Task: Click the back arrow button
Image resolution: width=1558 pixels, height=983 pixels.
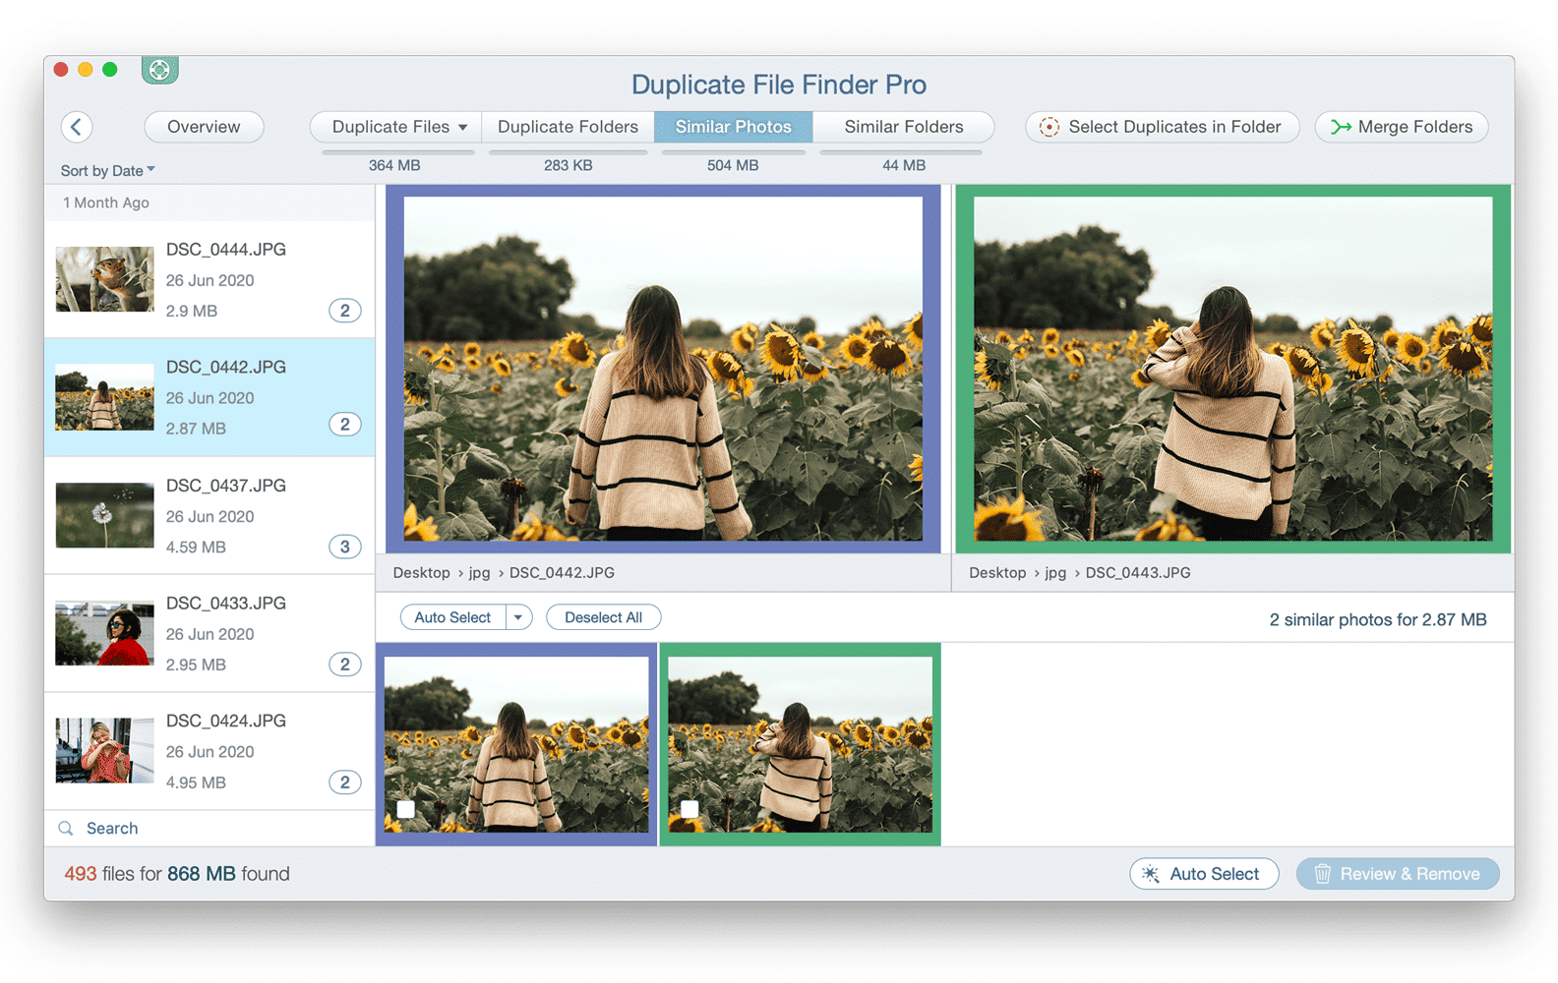Action: tap(77, 127)
